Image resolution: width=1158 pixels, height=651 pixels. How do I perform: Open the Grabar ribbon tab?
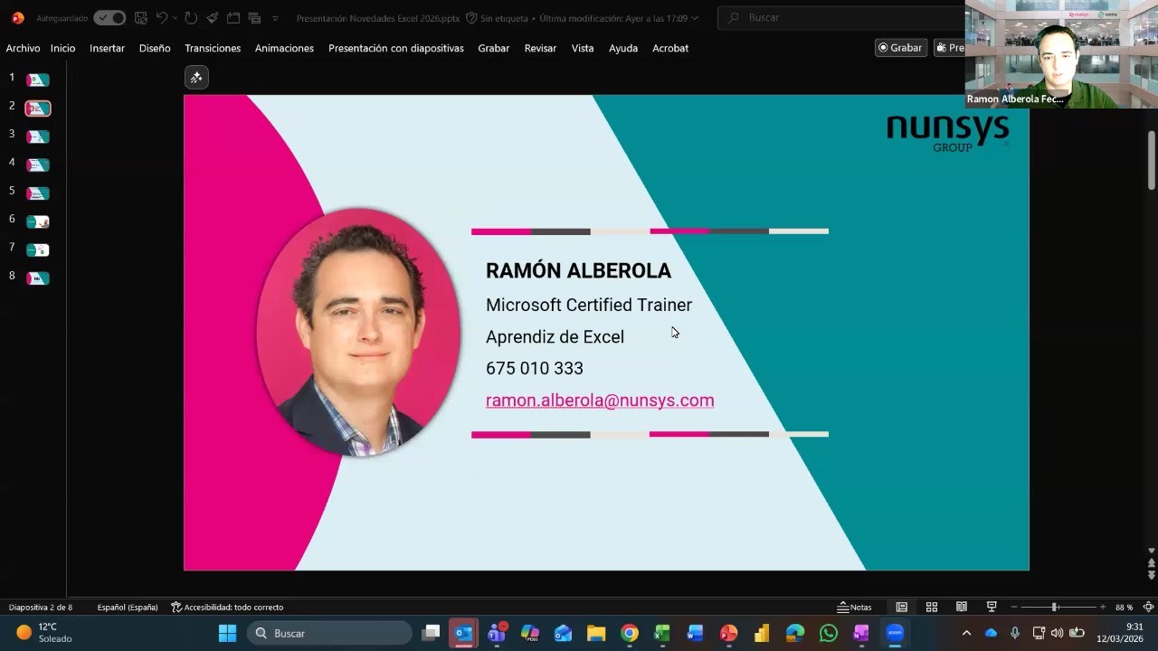[x=494, y=48]
